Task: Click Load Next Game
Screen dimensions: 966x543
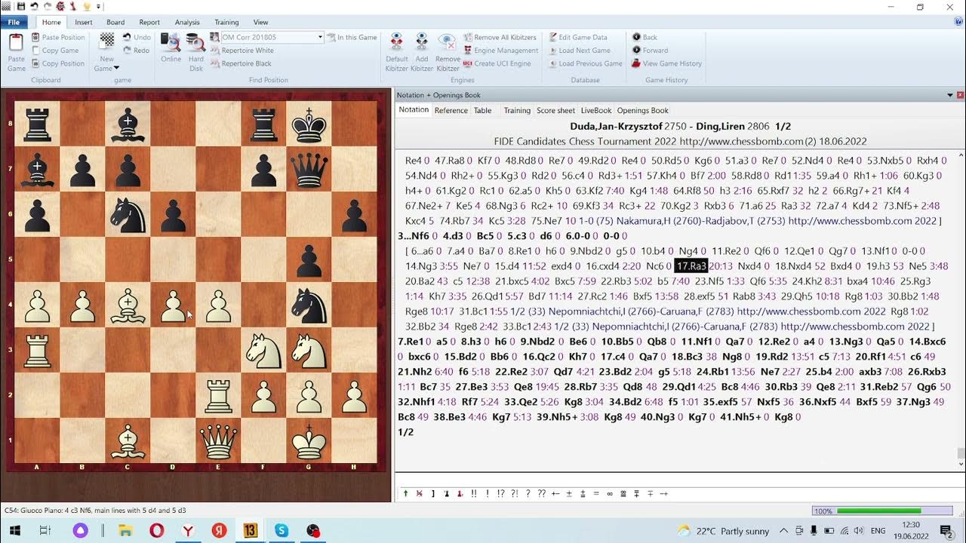Action: click(579, 51)
